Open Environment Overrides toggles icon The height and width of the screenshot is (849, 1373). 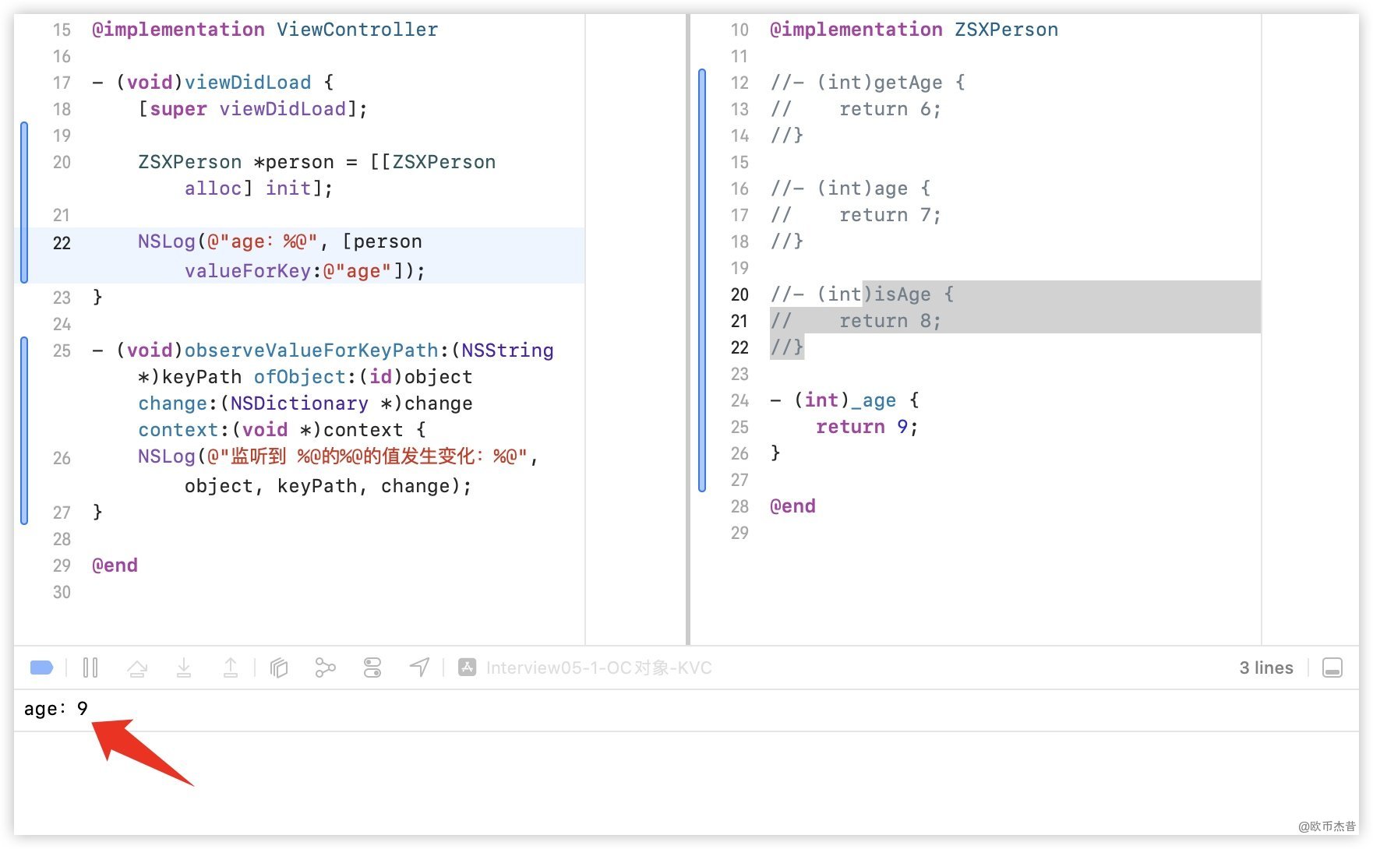(372, 668)
